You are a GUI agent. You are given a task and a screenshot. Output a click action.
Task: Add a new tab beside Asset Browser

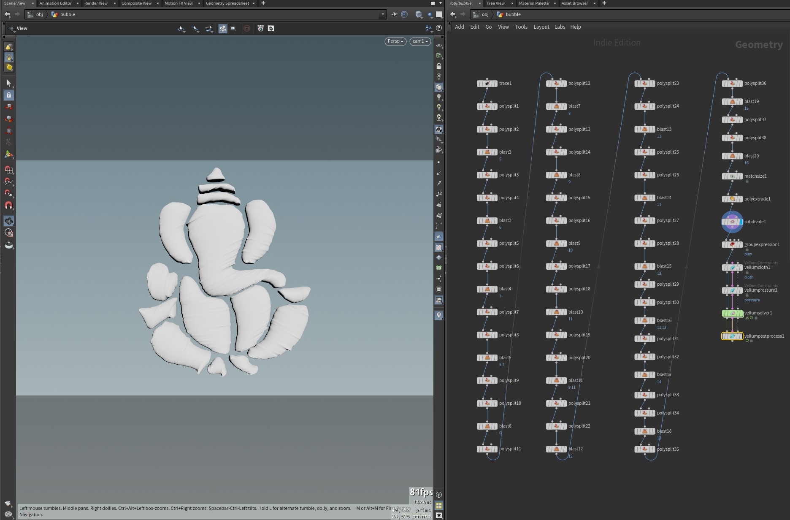pyautogui.click(x=604, y=3)
